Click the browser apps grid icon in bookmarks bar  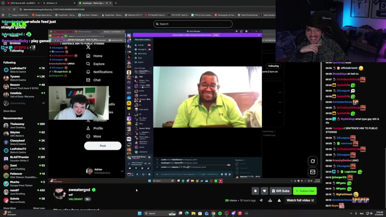coord(3,15)
